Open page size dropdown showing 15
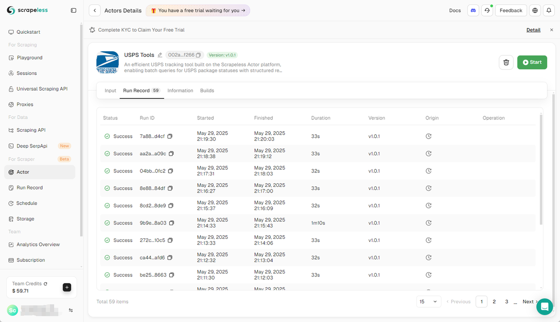The width and height of the screenshot is (560, 322). (x=429, y=301)
